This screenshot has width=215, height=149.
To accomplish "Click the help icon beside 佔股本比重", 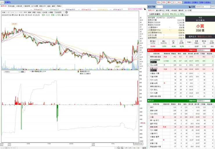I will click(164, 35).
